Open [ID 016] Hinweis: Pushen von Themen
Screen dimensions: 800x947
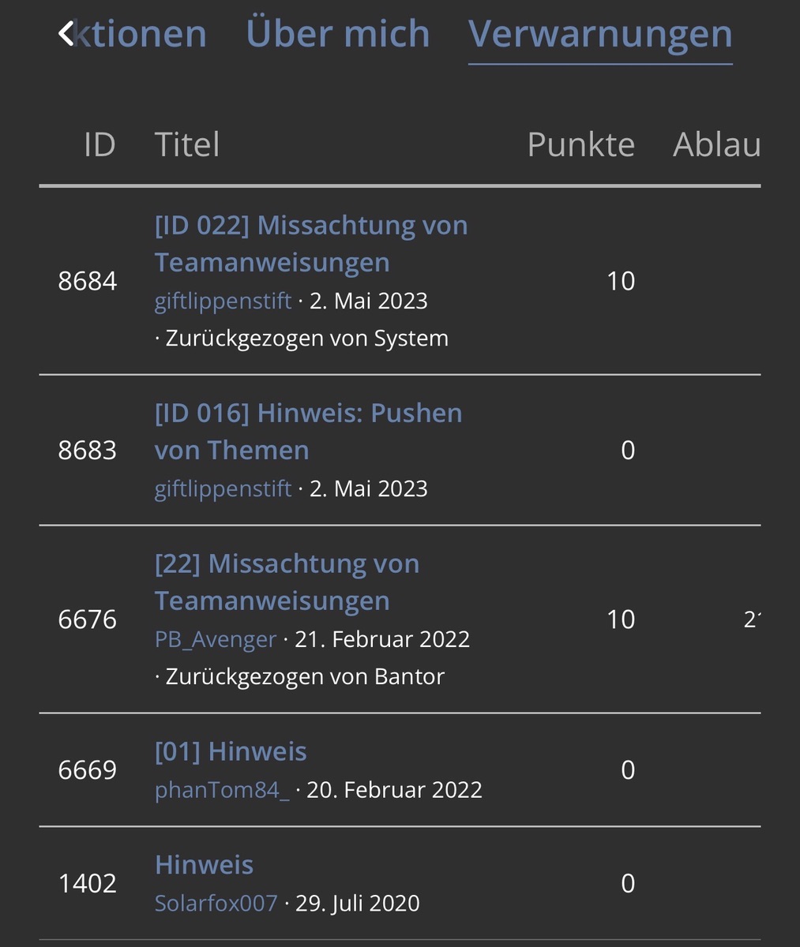309,432
